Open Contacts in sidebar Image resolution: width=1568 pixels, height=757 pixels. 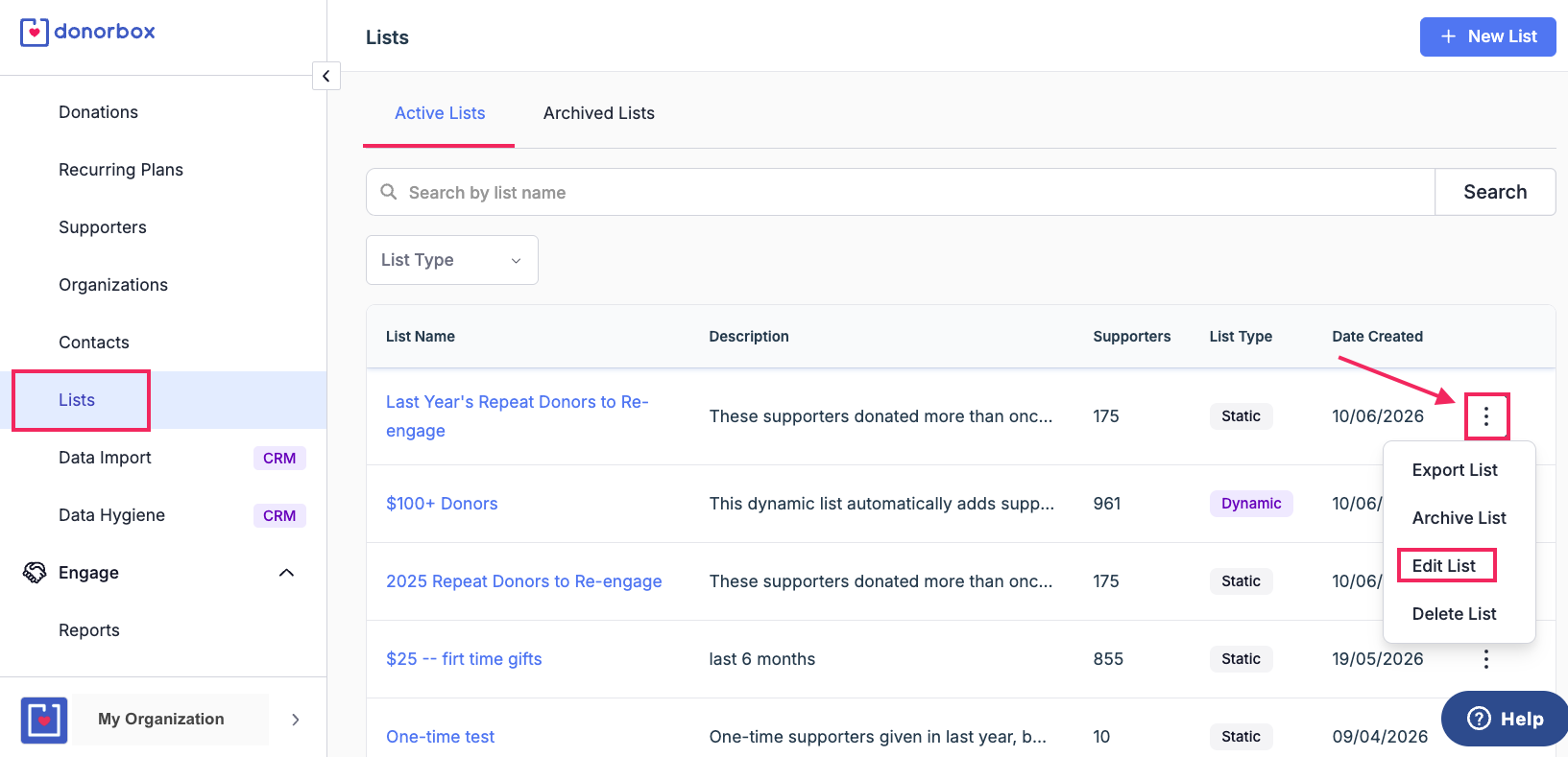(x=94, y=343)
